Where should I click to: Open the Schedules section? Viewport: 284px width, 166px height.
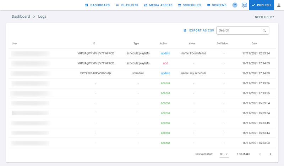tap(190, 5)
